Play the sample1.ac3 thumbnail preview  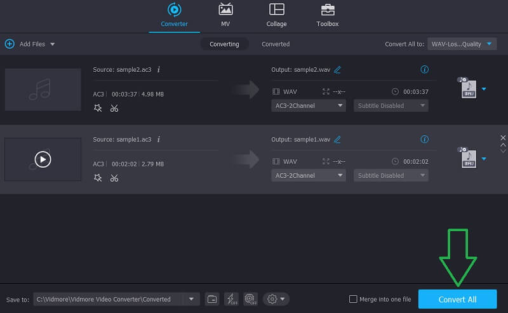[x=43, y=159]
